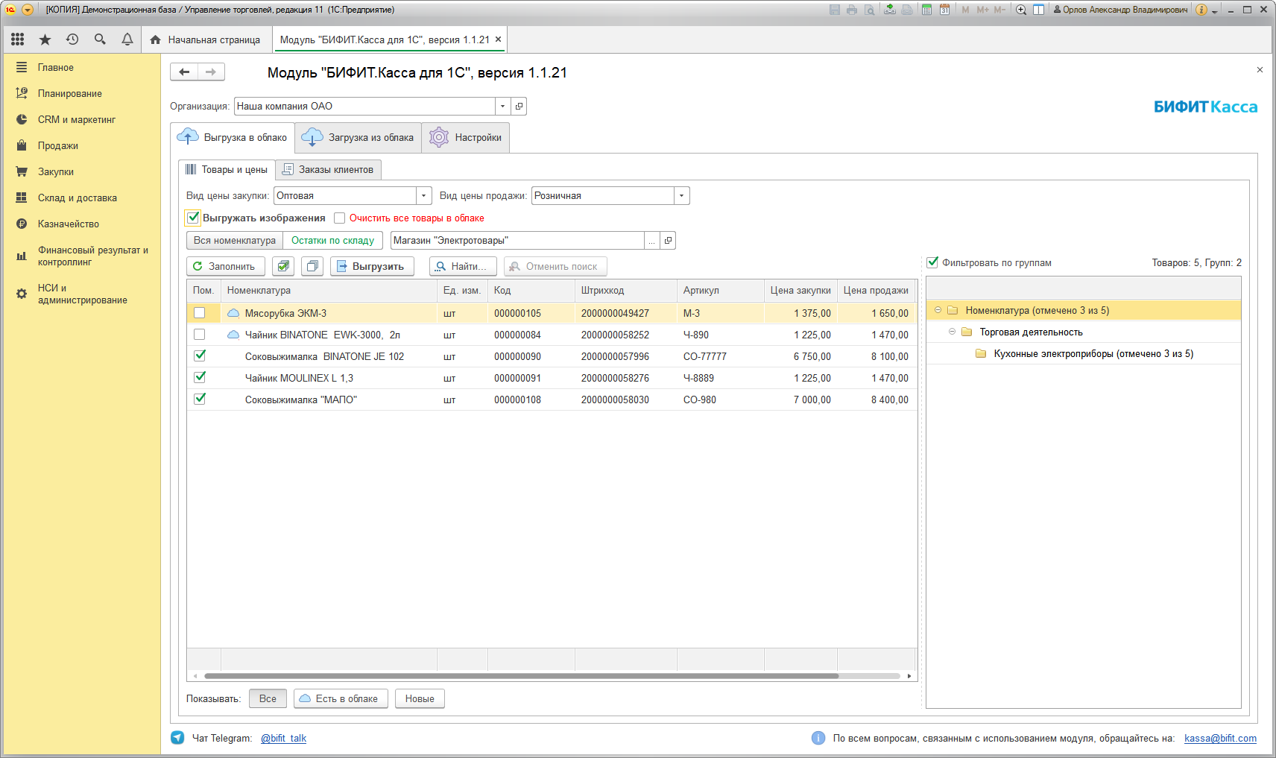Open the kassa@bifit.com email link
Image resolution: width=1276 pixels, height=758 pixels.
pyautogui.click(x=1220, y=739)
